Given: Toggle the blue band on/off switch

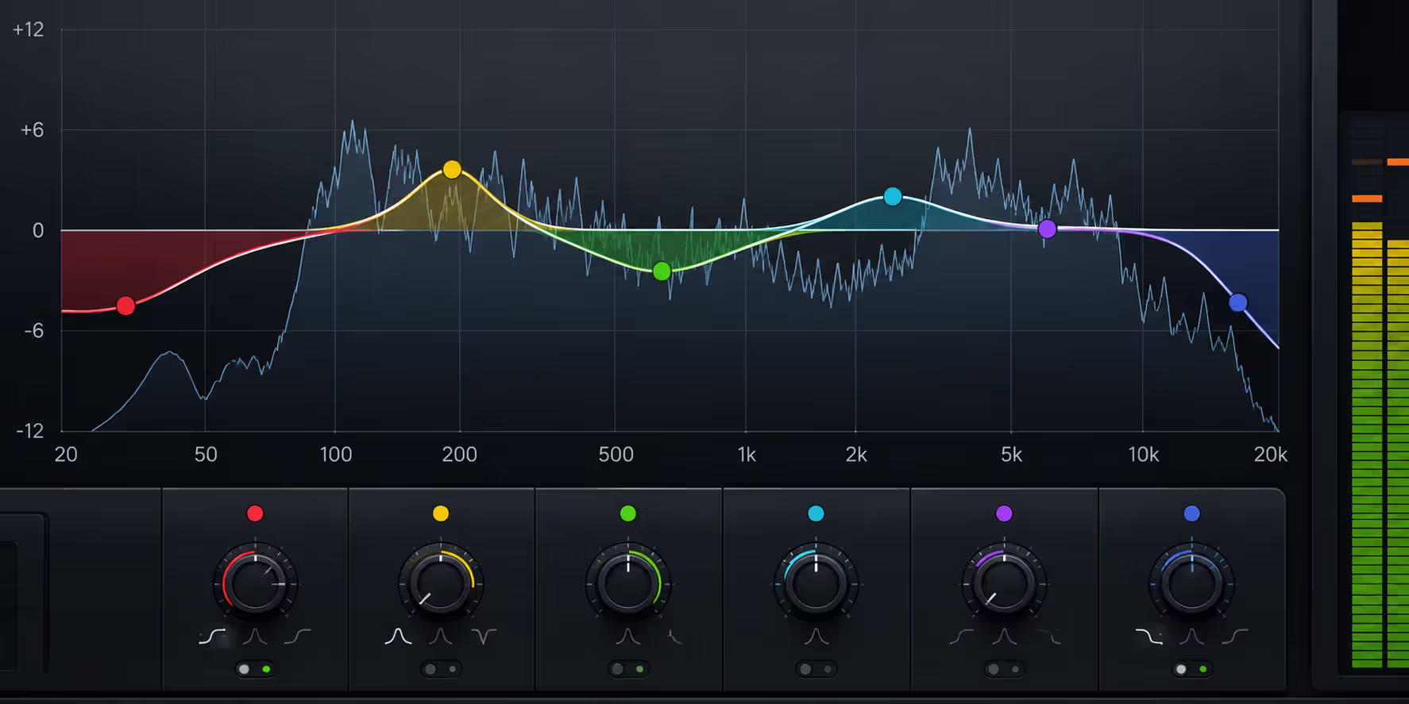Looking at the screenshot, I should [x=1191, y=669].
